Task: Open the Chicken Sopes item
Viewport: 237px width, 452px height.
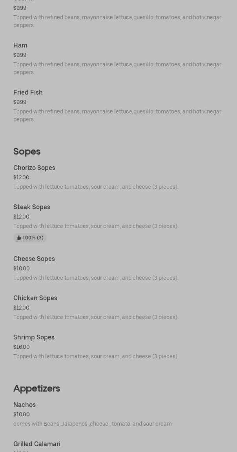Action: (x=35, y=298)
